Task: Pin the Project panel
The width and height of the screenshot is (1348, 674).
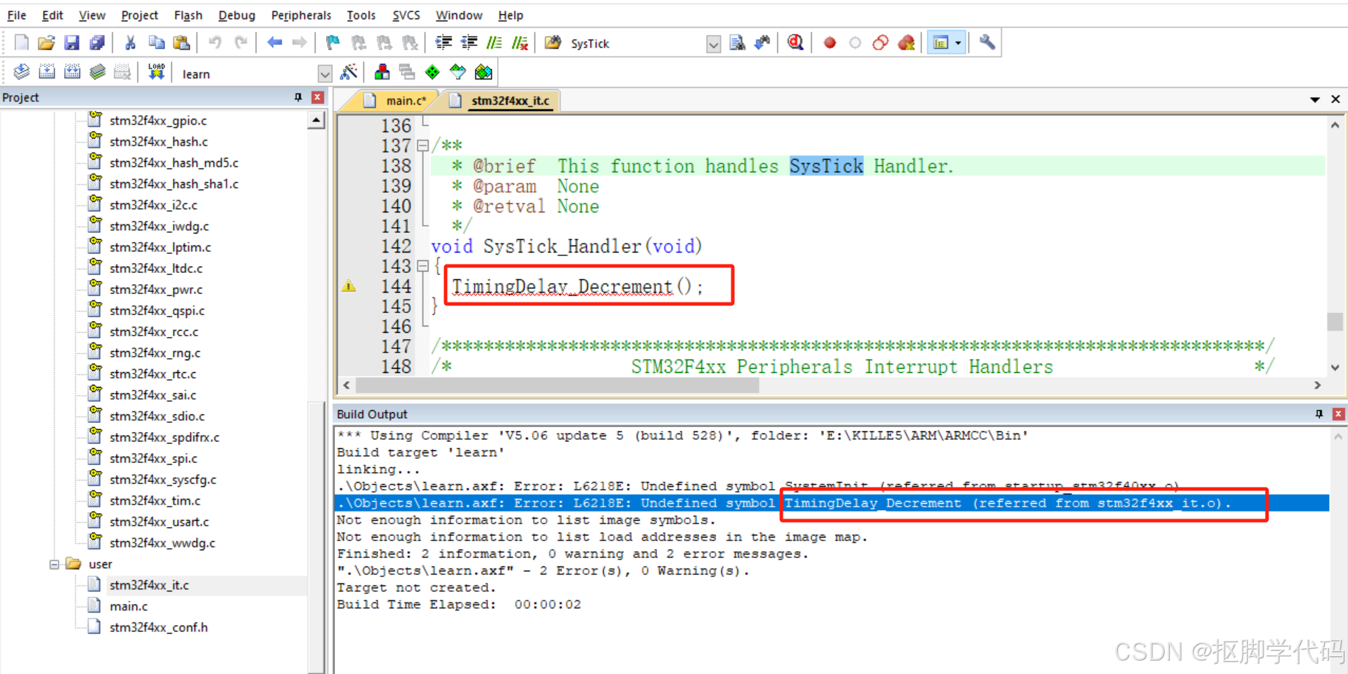Action: [x=298, y=97]
